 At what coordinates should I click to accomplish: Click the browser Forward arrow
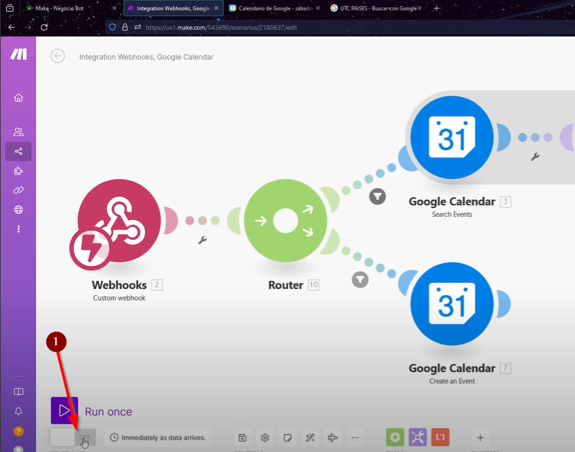(28, 27)
